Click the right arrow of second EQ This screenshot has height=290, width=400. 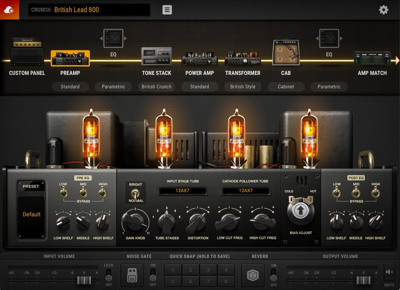(x=341, y=38)
